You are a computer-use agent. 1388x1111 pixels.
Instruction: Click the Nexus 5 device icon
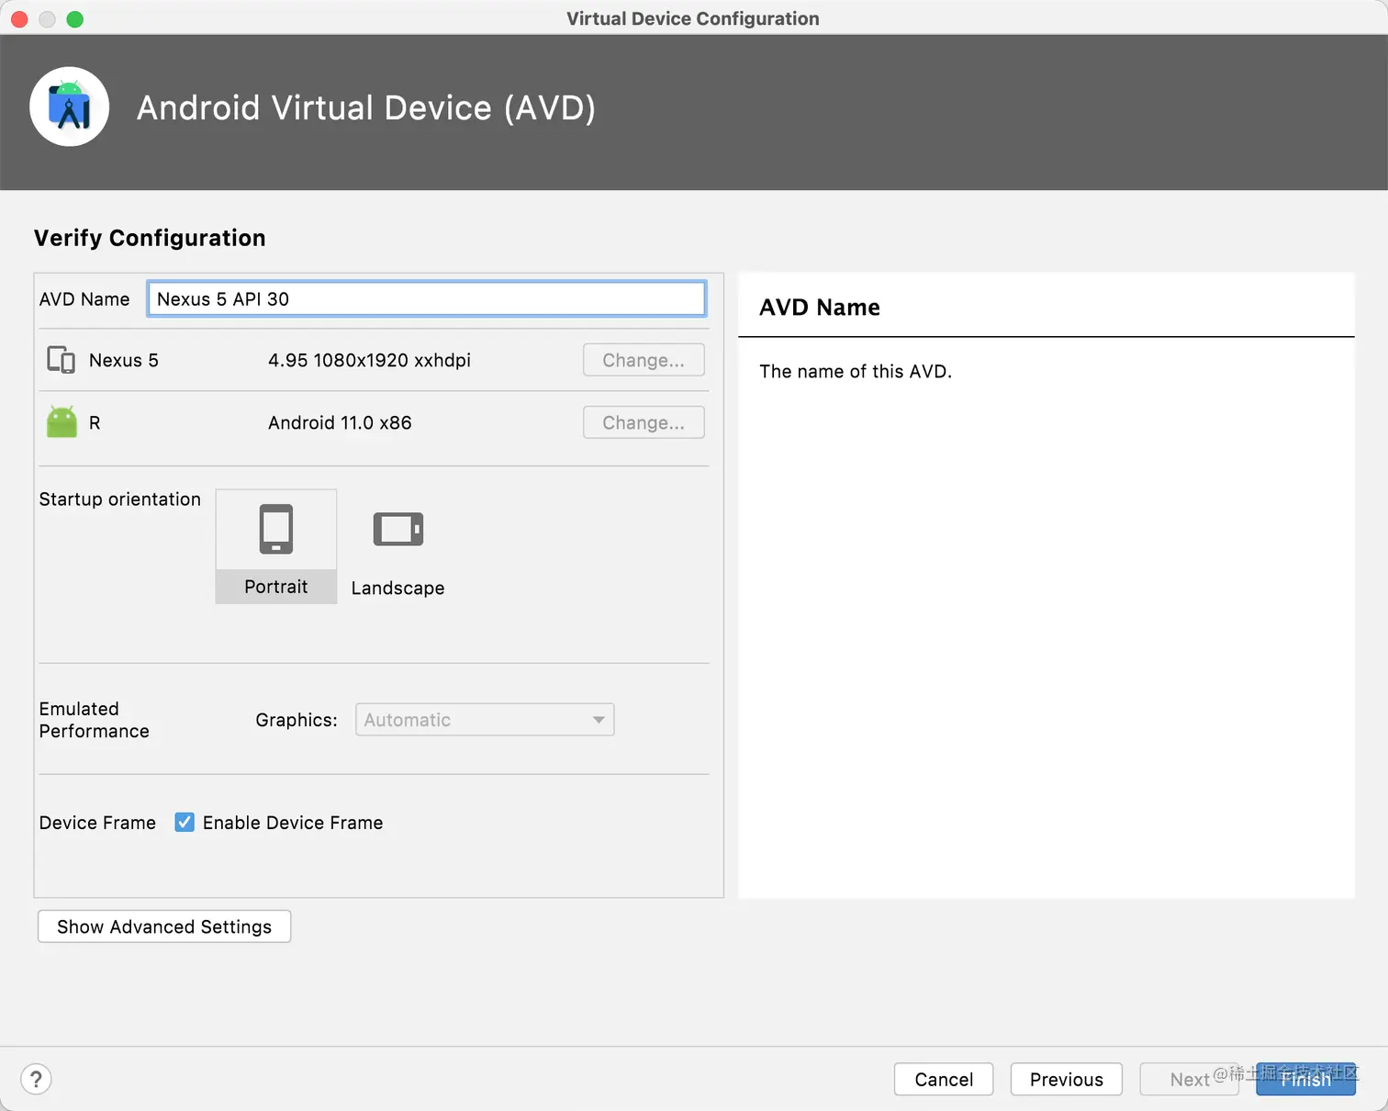[62, 360]
